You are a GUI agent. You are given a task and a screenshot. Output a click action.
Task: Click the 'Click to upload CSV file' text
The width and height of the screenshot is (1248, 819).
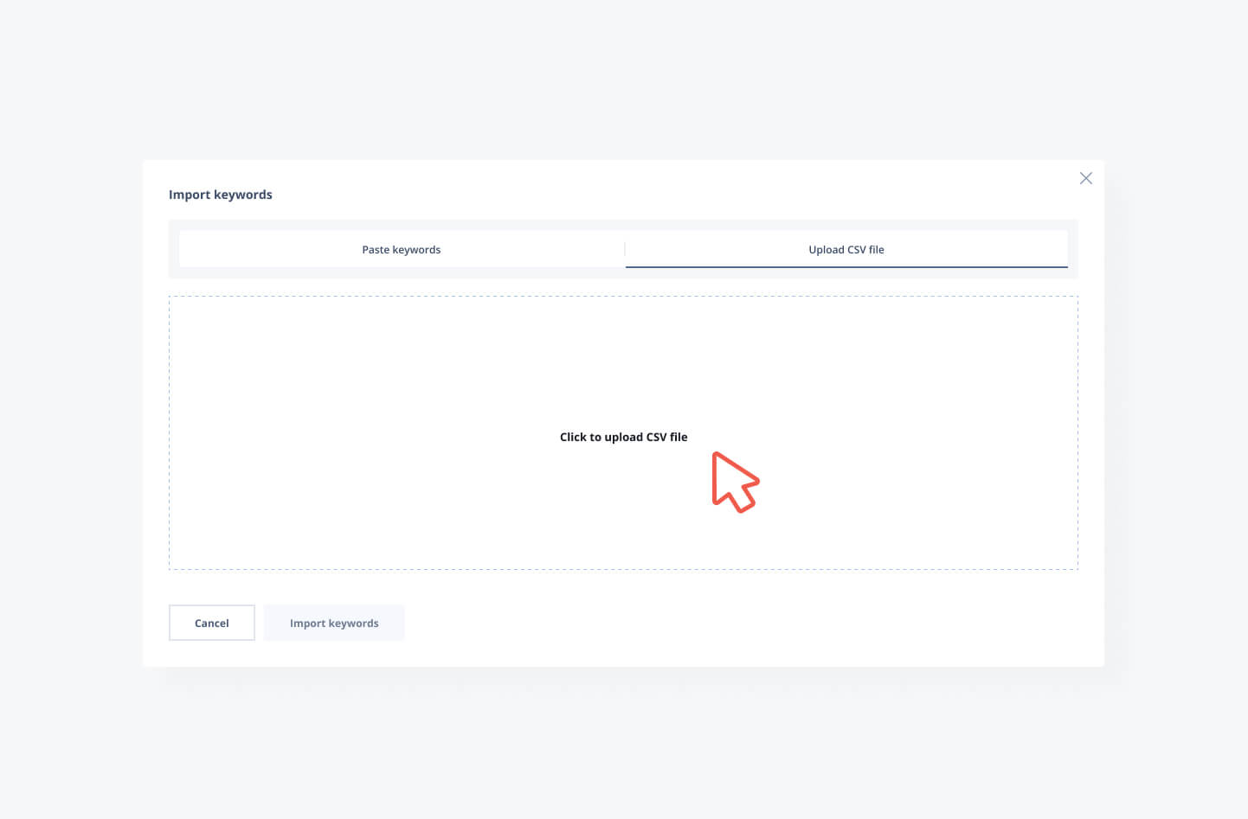pos(623,437)
